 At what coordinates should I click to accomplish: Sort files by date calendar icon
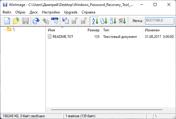pos(122,21)
